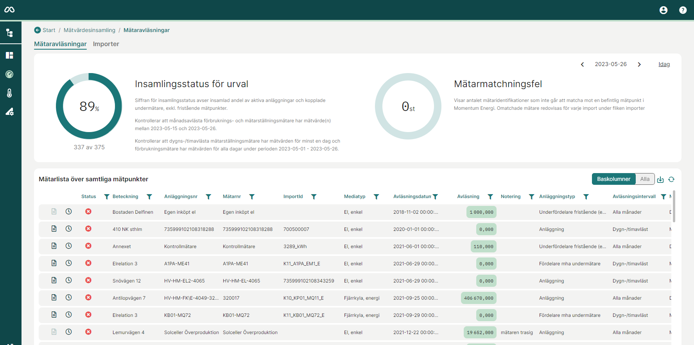Open history clock for Bostaden Delfinen
Image resolution: width=694 pixels, height=345 pixels.
[68, 211]
